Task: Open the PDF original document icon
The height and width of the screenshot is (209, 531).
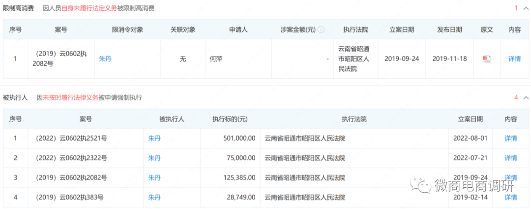Action: [487, 59]
